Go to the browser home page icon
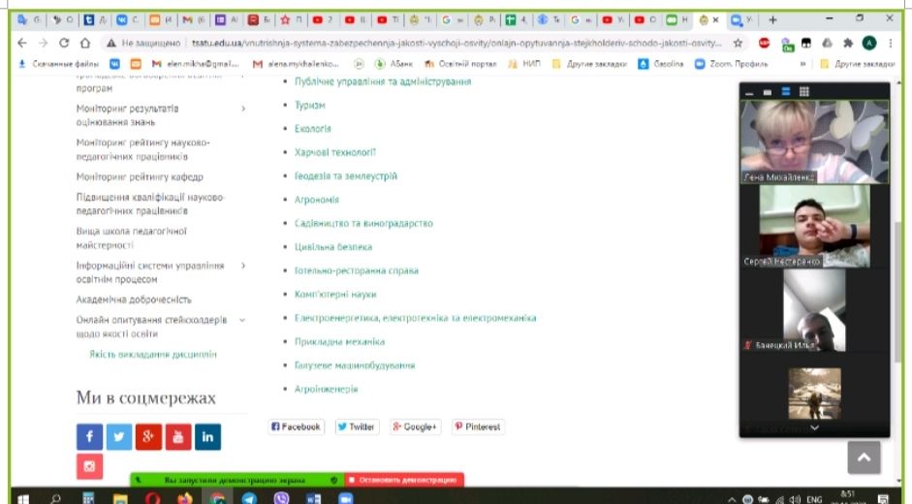Image resolution: width=912 pixels, height=504 pixels. 85,43
